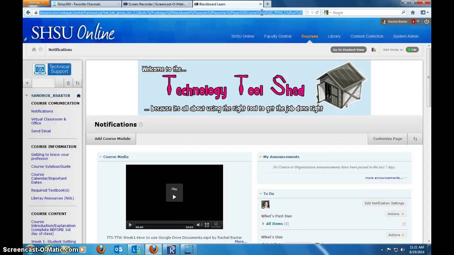The image size is (454, 255).
Task: Open the breadcrumb recent pages dropdown
Action: click(40, 50)
